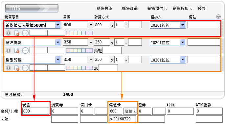Open the 銷售技術 menu
Viewport: 225px width, 124px height.
(x=104, y=9)
